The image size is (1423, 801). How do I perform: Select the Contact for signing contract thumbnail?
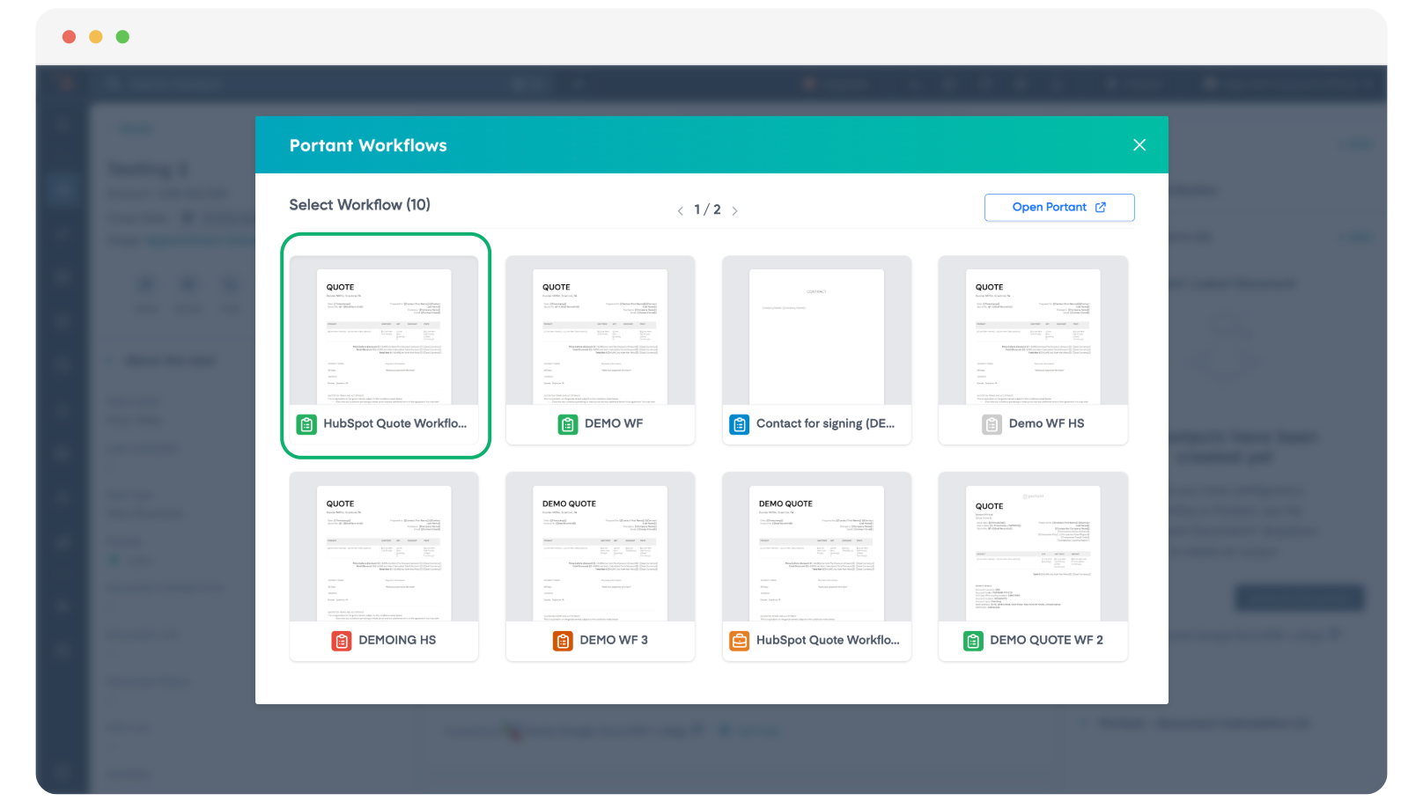click(x=816, y=336)
